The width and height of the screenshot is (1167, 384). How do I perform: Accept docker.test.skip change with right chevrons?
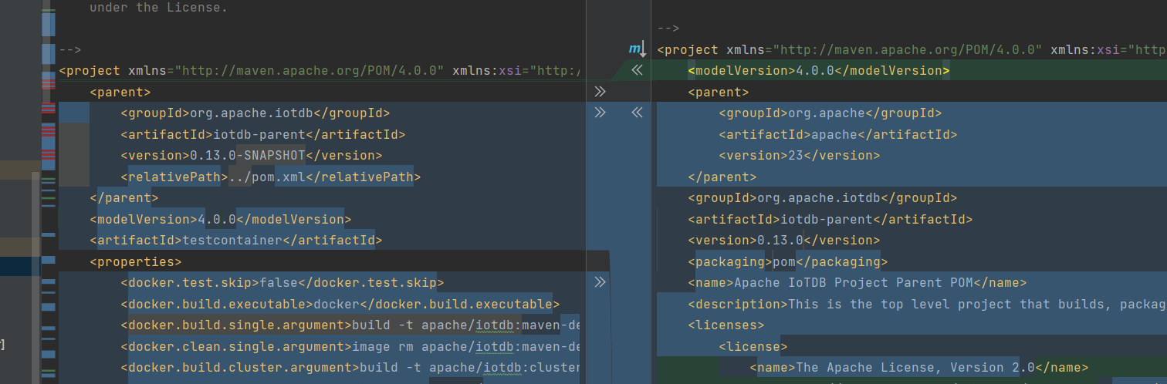coord(600,283)
